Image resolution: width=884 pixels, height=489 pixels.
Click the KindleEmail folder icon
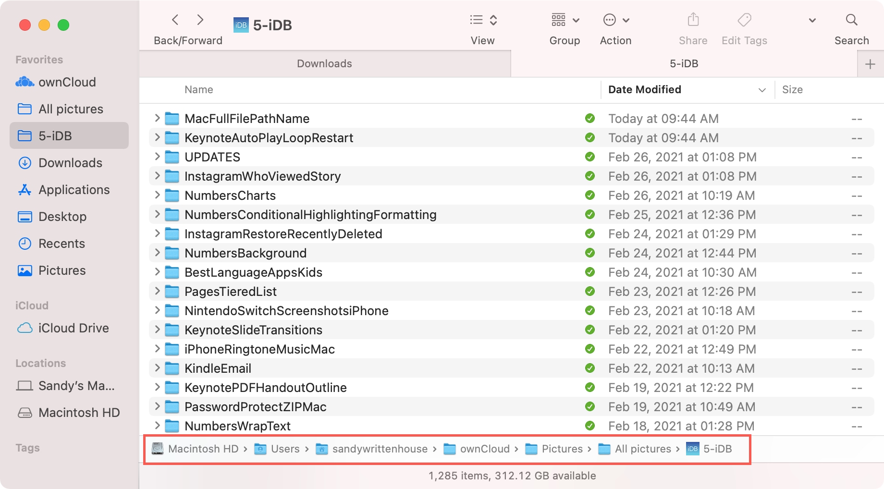pos(172,368)
